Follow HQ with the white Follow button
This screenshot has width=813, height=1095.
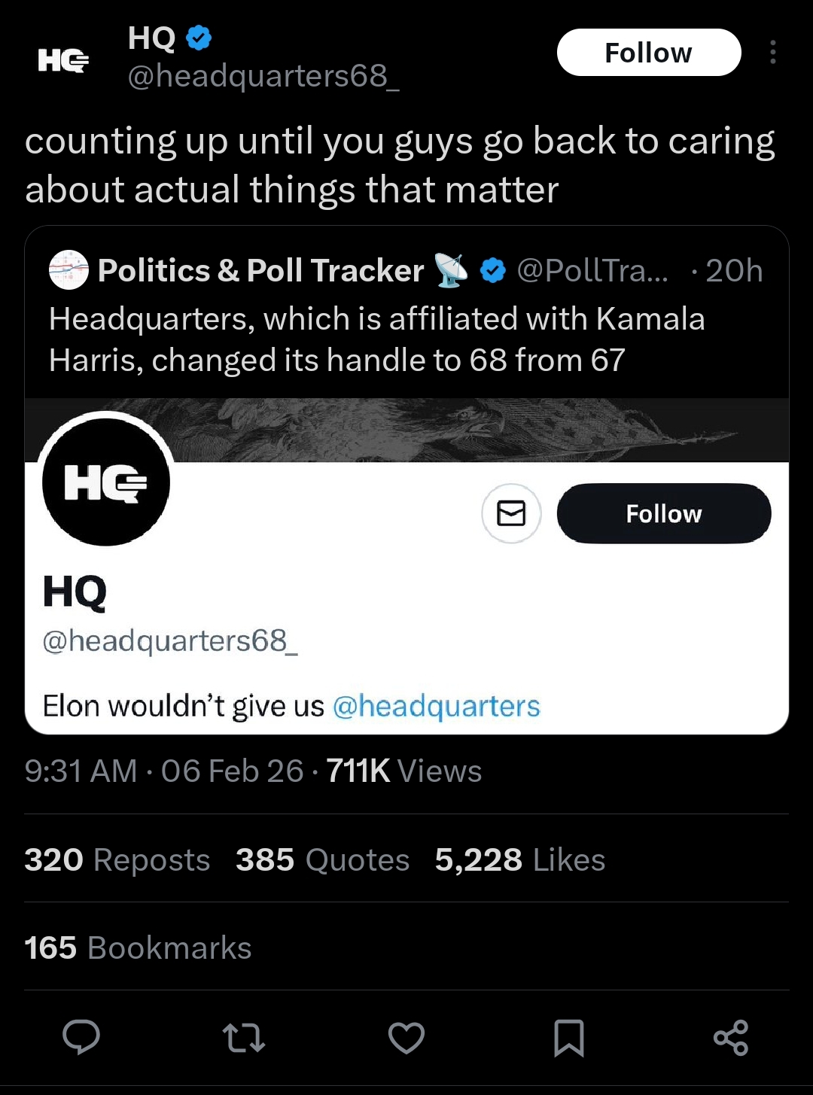tap(648, 53)
